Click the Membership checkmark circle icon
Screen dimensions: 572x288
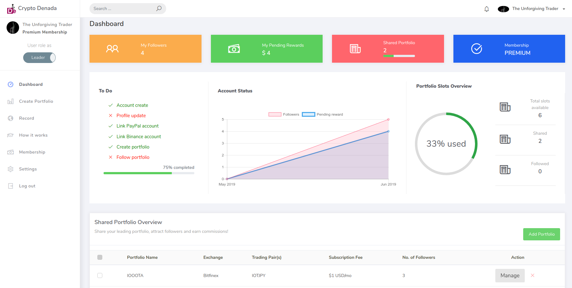(477, 49)
